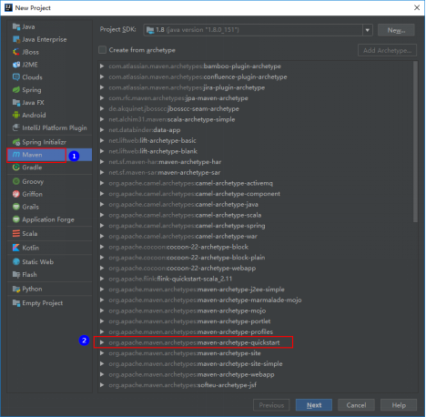
Task: Expand confluence-plugin-archetype node
Action: [102, 76]
